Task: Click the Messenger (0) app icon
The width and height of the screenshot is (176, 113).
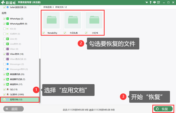Action: point(8,64)
